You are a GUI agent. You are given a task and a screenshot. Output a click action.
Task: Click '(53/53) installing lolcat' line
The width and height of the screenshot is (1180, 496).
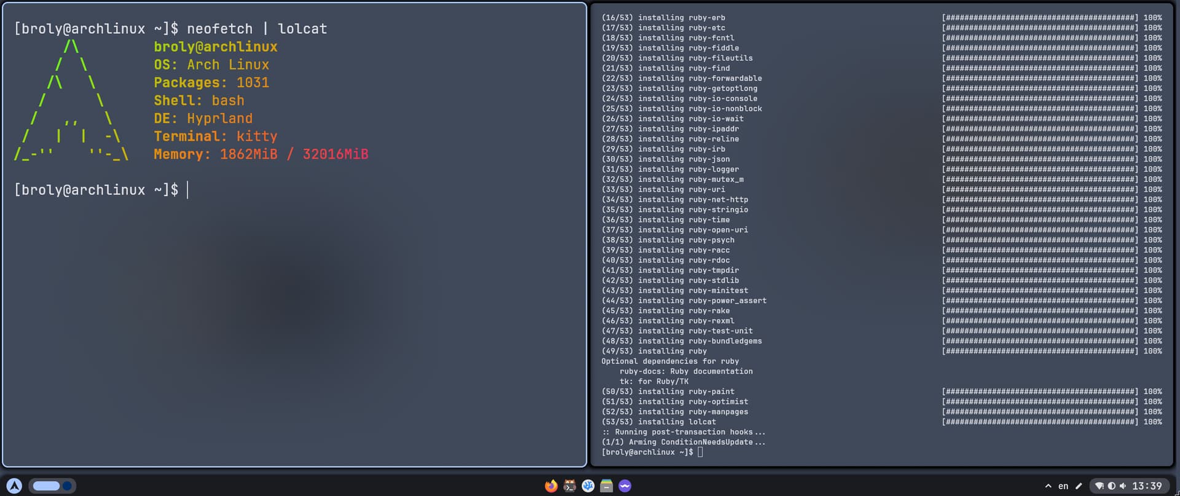point(659,422)
